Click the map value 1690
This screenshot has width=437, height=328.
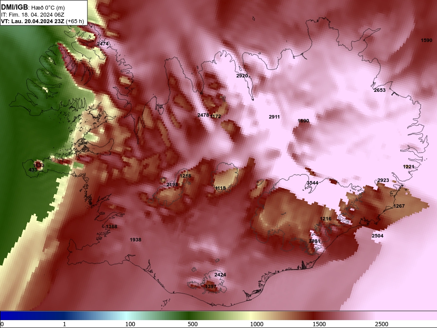point(303,121)
